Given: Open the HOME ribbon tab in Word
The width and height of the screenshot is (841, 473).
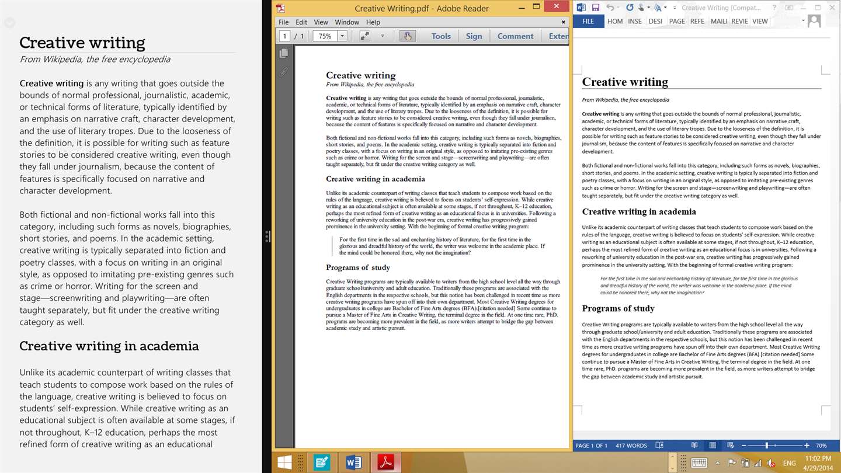Looking at the screenshot, I should point(615,21).
